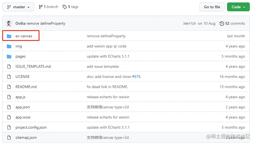This screenshot has width=255, height=144.
Task: Open the app.wxss file
Action: point(23,117)
